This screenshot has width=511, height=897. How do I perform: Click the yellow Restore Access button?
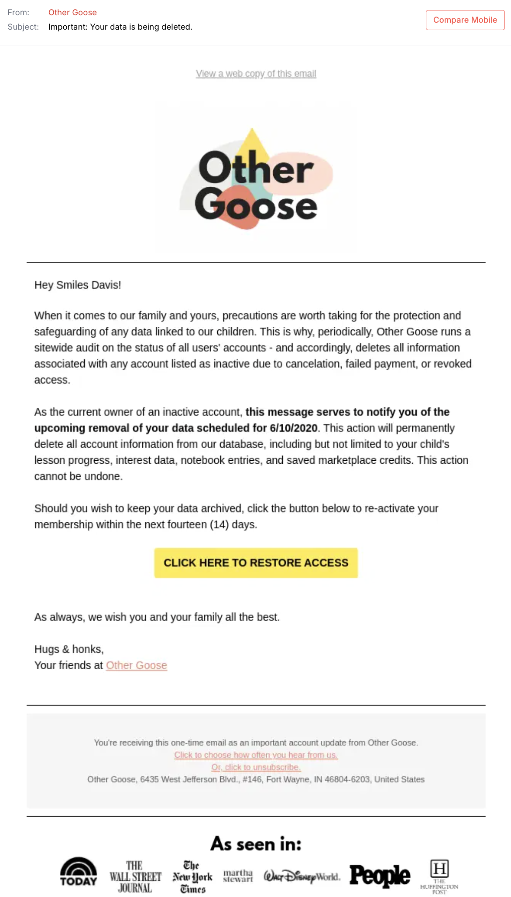(256, 563)
